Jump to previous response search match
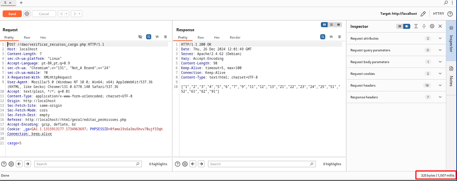The image size is (457, 181). click(x=193, y=164)
